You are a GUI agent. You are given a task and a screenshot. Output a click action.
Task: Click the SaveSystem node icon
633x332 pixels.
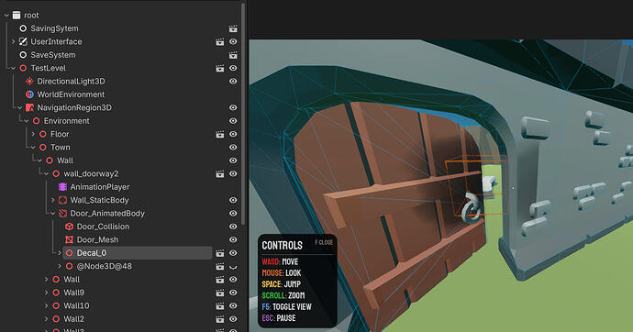(x=23, y=55)
